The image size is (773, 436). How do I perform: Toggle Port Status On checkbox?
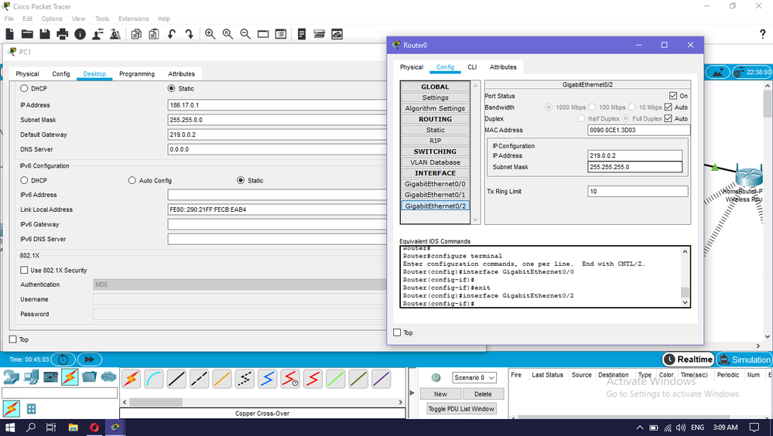pos(673,96)
